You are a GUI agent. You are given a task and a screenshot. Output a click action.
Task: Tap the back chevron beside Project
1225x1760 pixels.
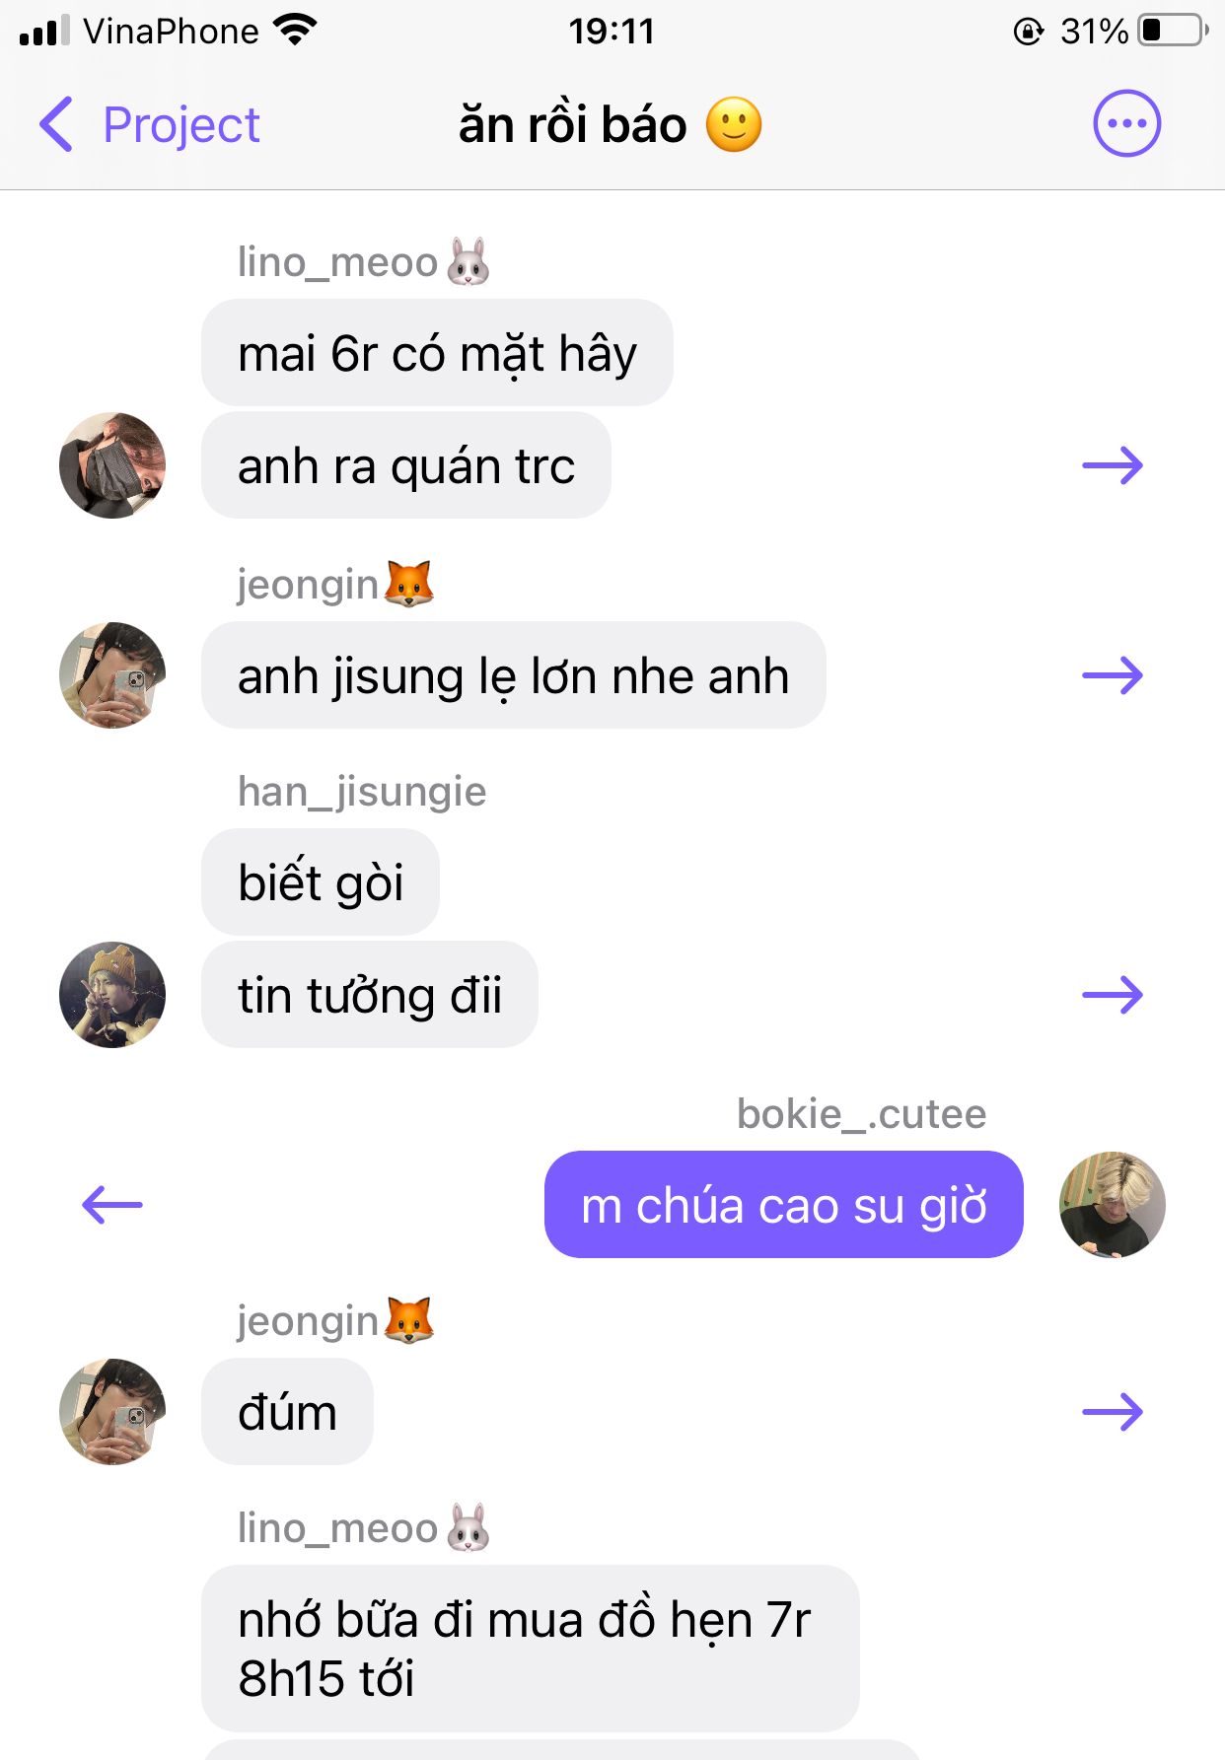click(x=56, y=124)
